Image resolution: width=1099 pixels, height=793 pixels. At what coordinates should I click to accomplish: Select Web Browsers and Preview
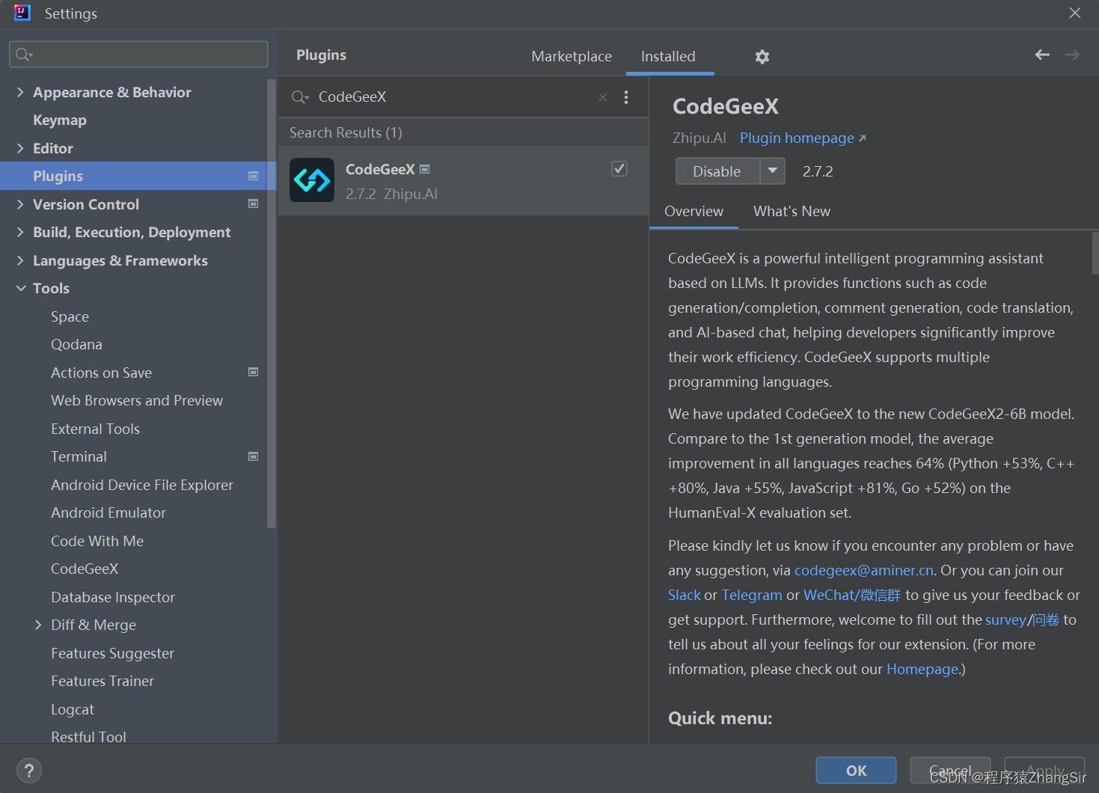[x=137, y=400]
